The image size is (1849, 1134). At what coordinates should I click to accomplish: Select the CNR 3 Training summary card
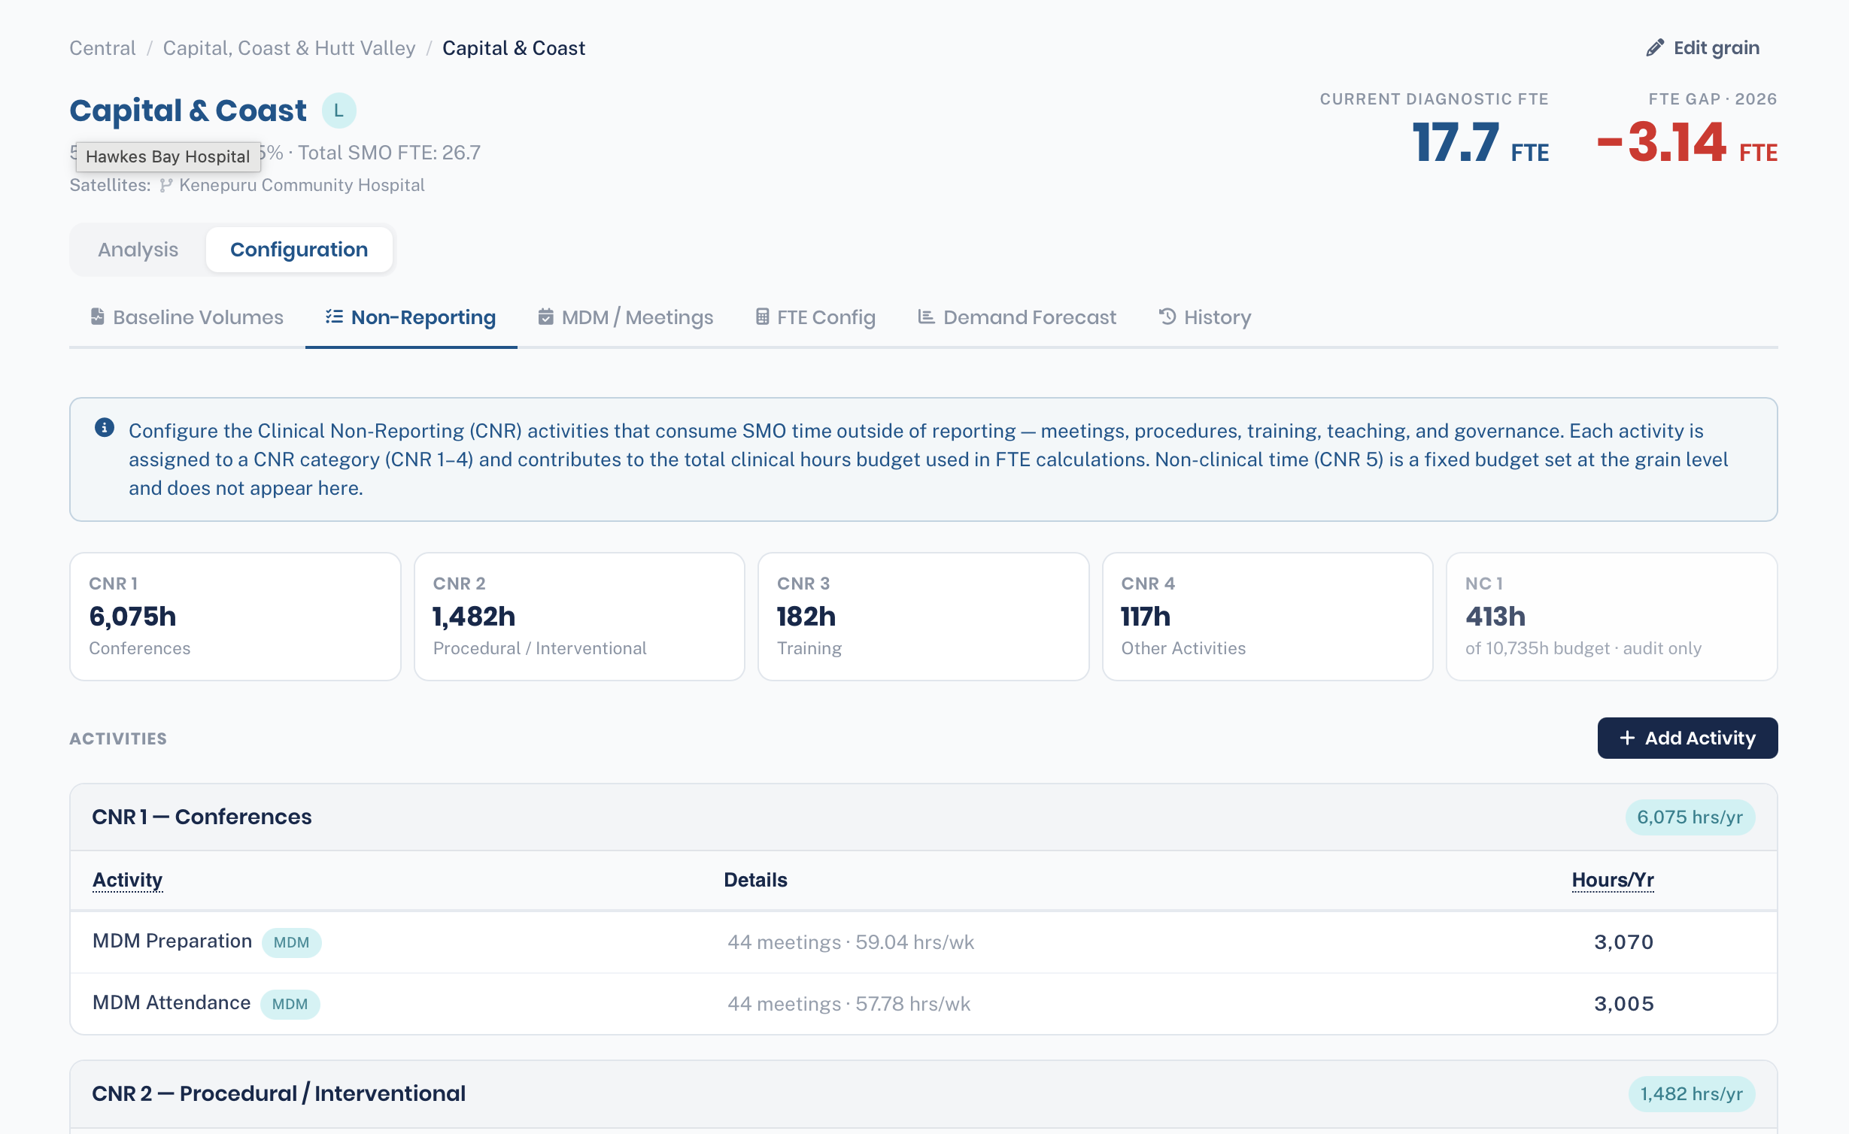[924, 617]
